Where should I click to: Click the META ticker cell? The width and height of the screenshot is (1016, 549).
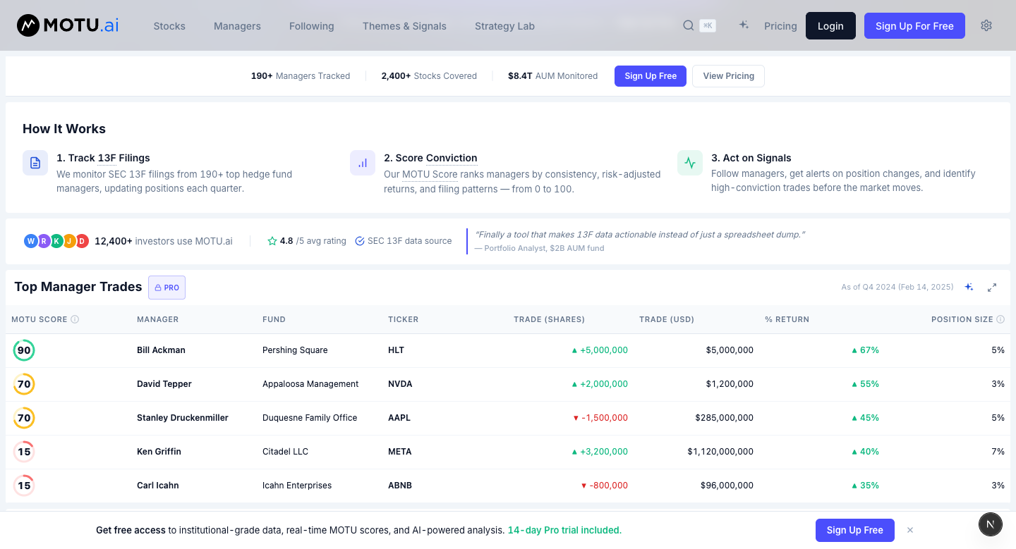point(400,452)
